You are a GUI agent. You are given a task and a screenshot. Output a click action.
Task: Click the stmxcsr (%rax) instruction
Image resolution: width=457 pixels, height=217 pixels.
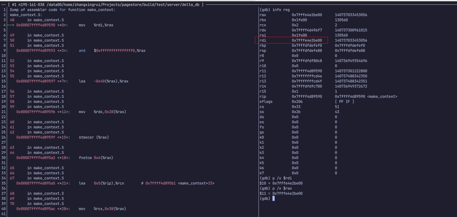tap(94, 137)
